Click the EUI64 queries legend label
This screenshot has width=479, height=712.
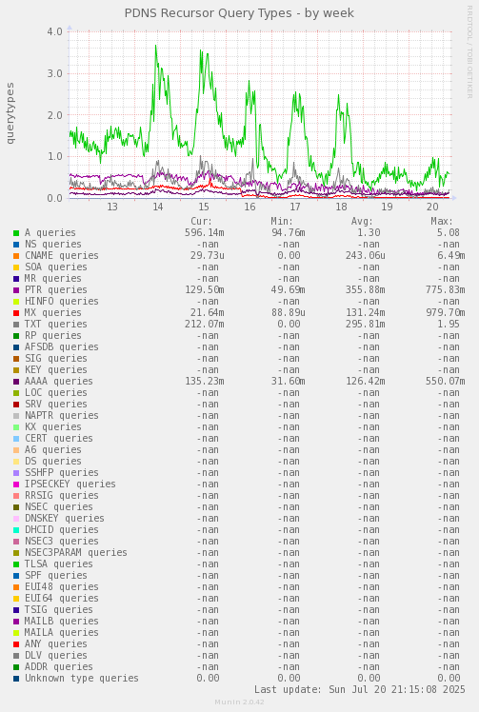pos(61,598)
